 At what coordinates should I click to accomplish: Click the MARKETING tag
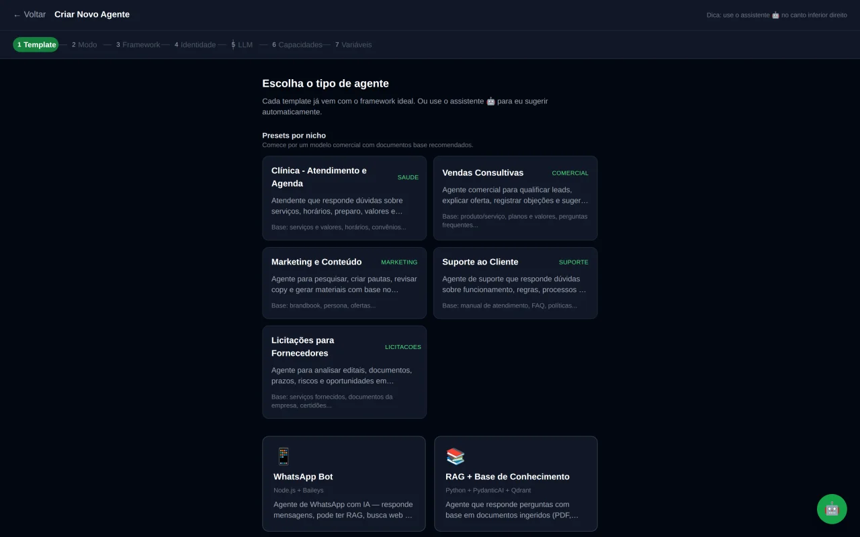pyautogui.click(x=399, y=262)
